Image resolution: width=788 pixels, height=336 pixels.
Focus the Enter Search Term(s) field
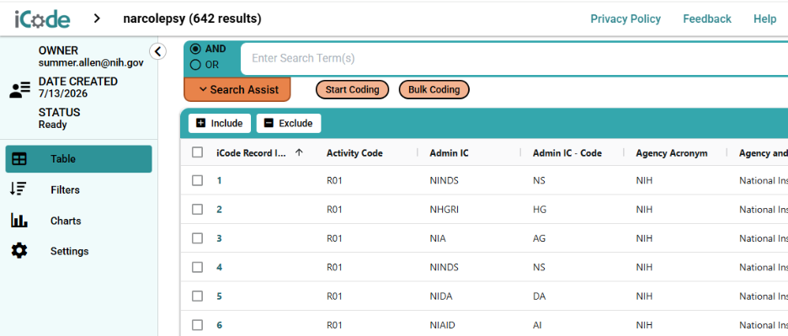[514, 58]
